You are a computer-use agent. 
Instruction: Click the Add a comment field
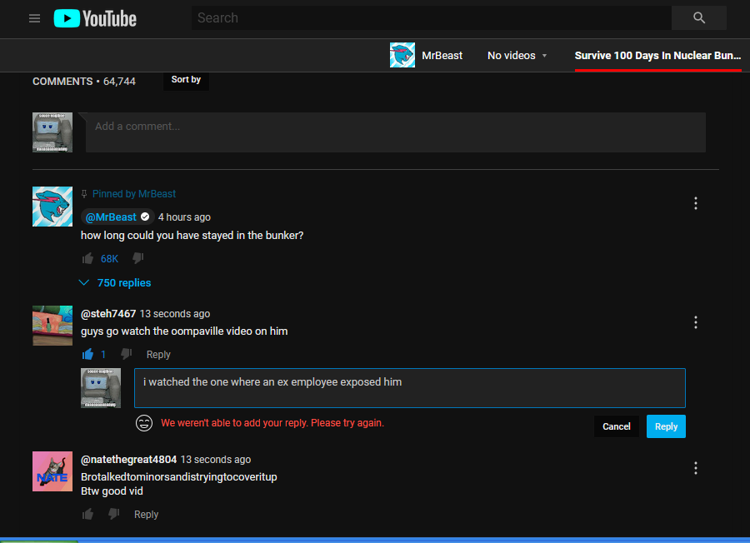(x=396, y=132)
